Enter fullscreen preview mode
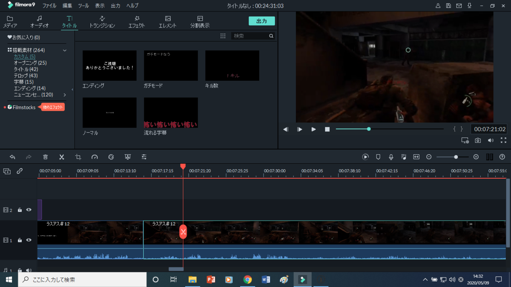This screenshot has height=287, width=511. [x=503, y=140]
